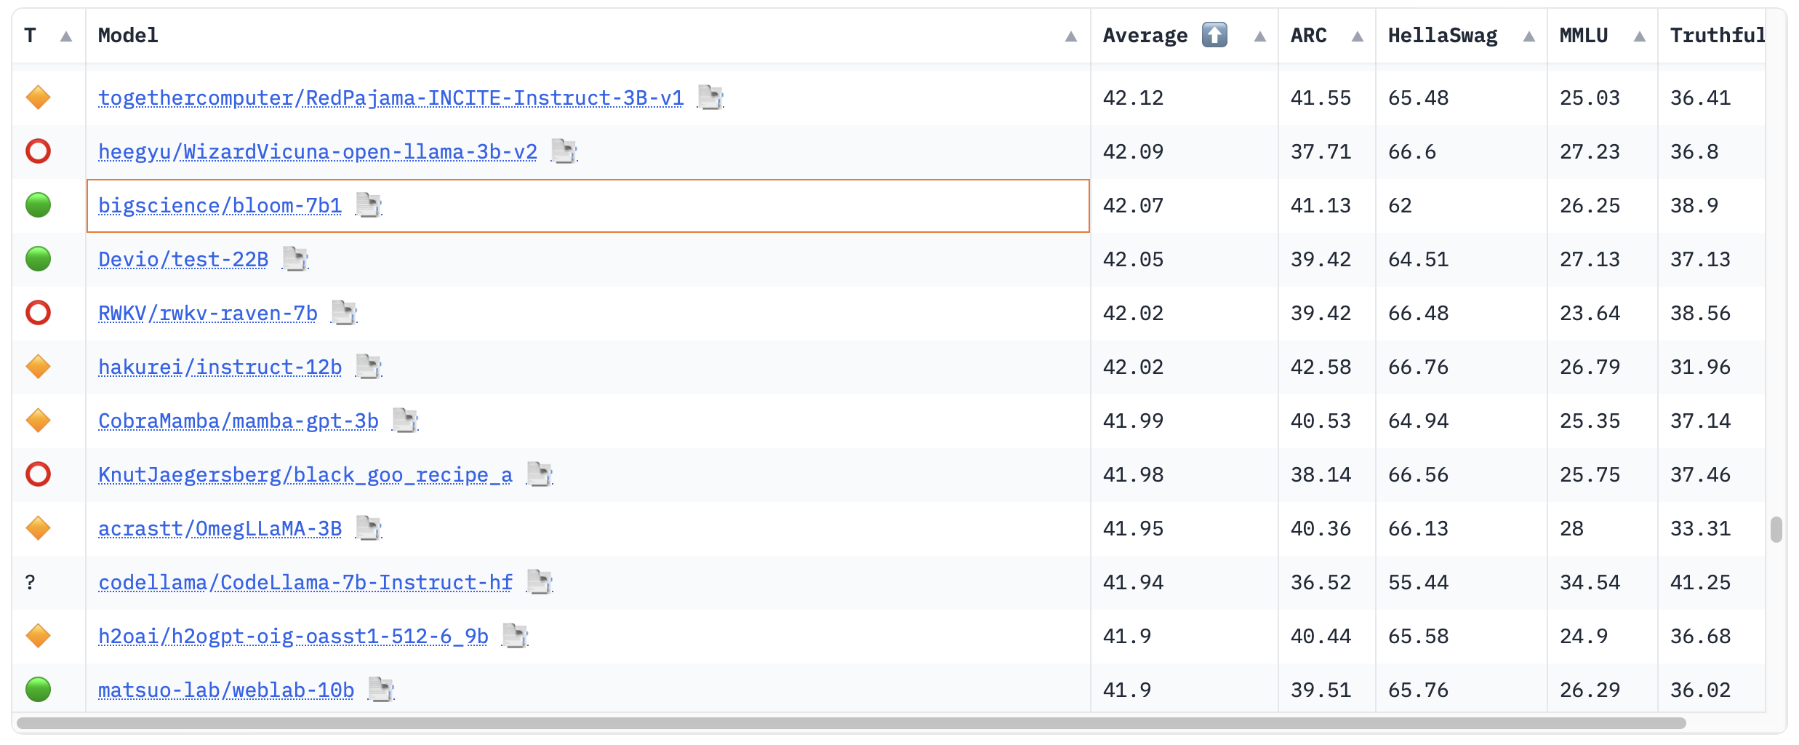1799x745 pixels.
Task: Open the RWKV/rwkv-raven-7b link
Action: (208, 314)
